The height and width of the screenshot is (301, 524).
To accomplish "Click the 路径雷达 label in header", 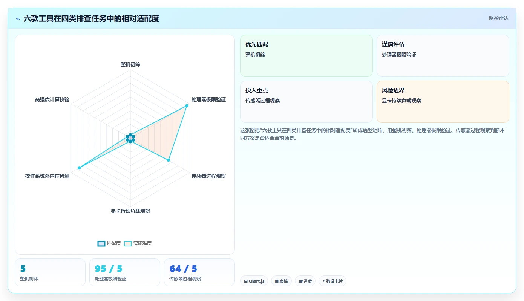I will point(498,18).
